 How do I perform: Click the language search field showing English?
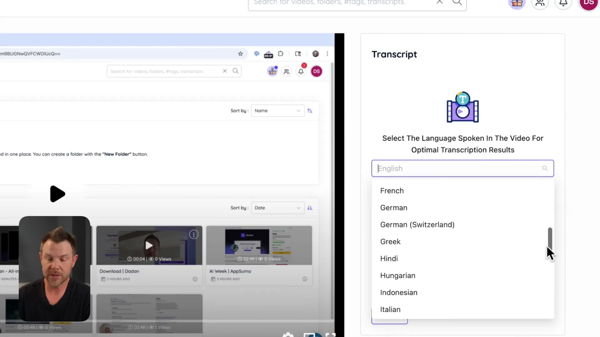click(462, 168)
